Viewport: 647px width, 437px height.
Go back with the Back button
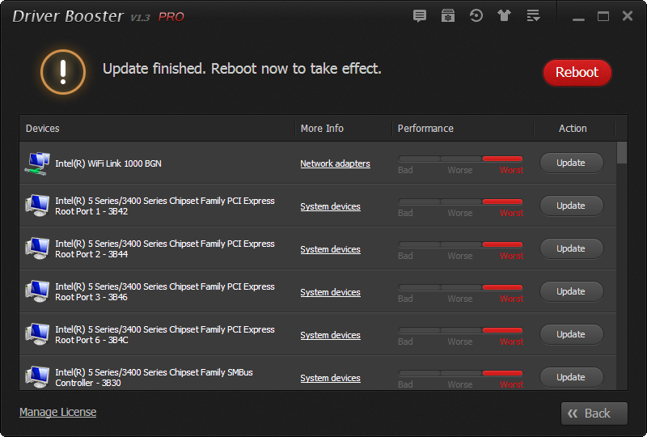click(594, 414)
